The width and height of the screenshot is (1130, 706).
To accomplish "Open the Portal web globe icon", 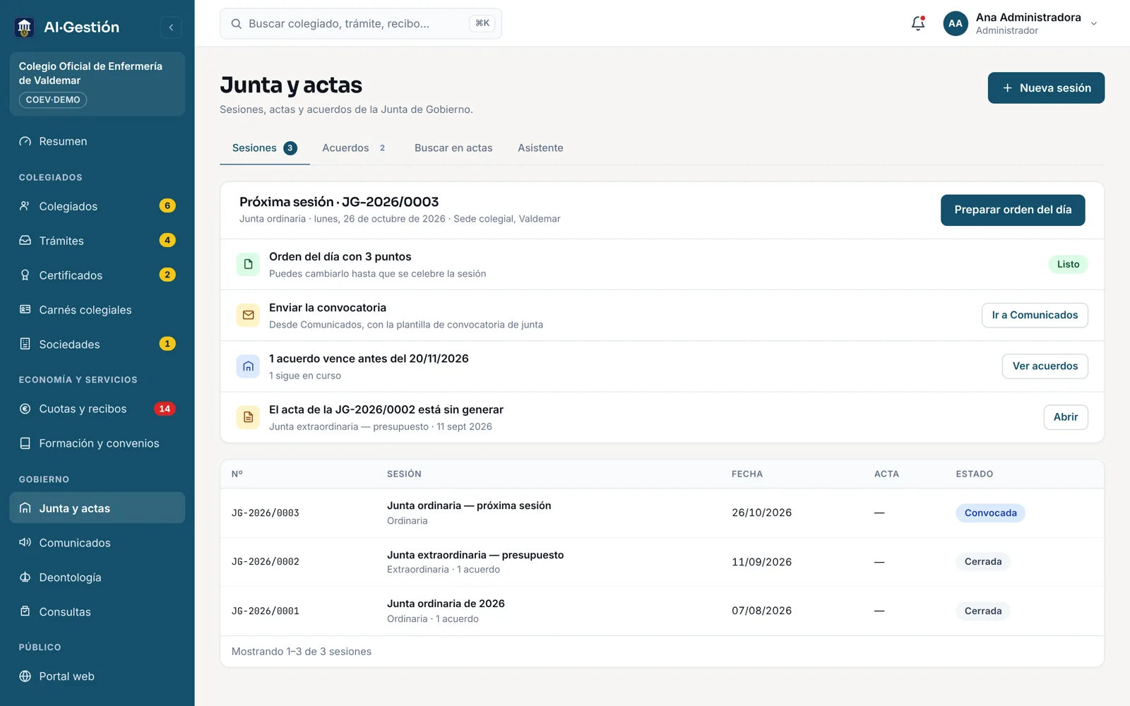I will (x=25, y=676).
